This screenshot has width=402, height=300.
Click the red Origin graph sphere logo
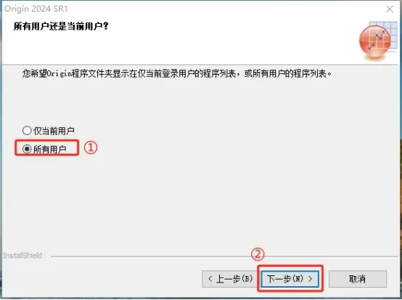[x=375, y=41]
